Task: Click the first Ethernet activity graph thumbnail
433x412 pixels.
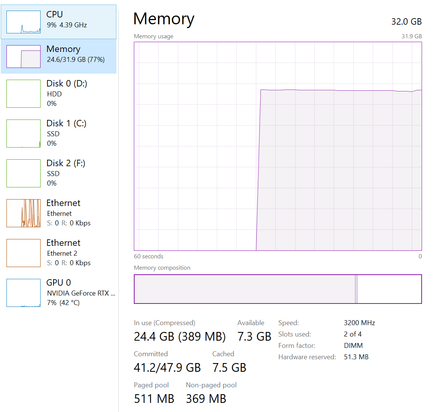Action: click(24, 213)
